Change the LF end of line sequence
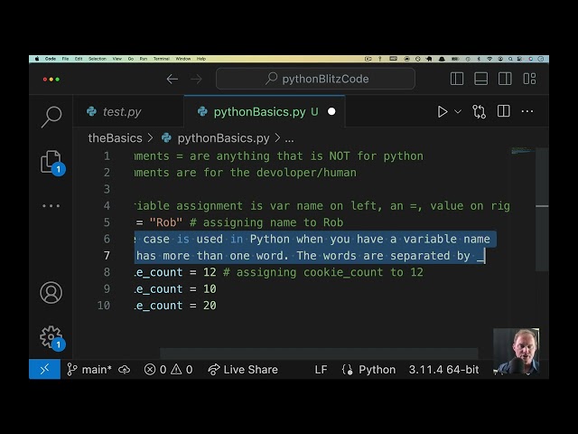Screen dimensions: 578x434 tap(321, 370)
